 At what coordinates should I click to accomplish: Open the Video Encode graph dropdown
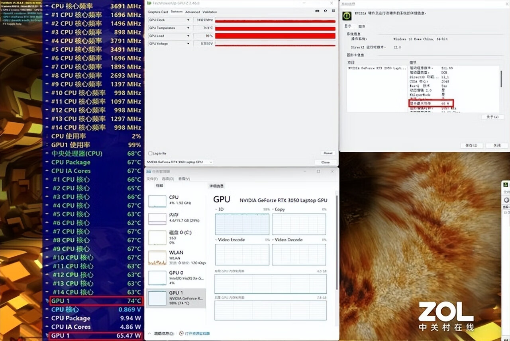click(x=217, y=240)
